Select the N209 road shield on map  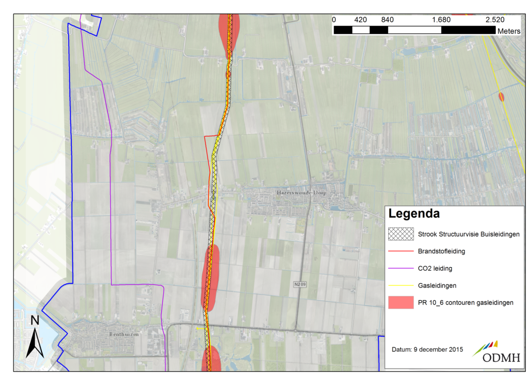300,284
